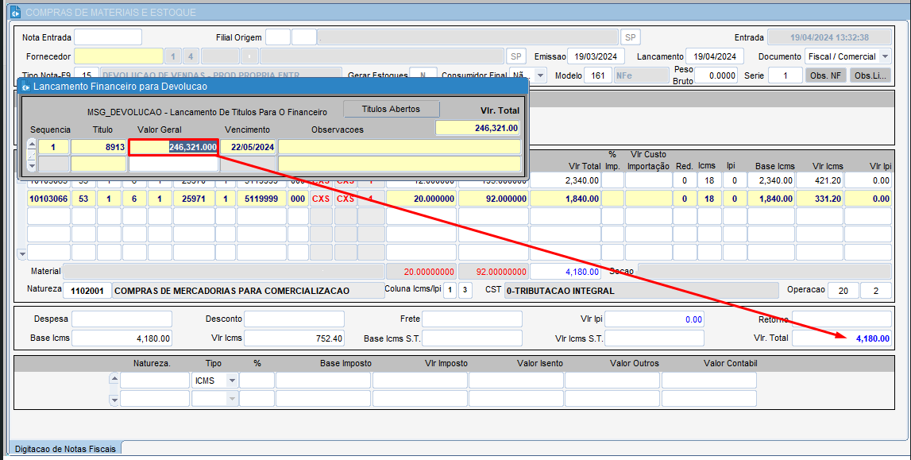Click the Obs. NF button
The width and height of the screenshot is (911, 460).
click(825, 75)
